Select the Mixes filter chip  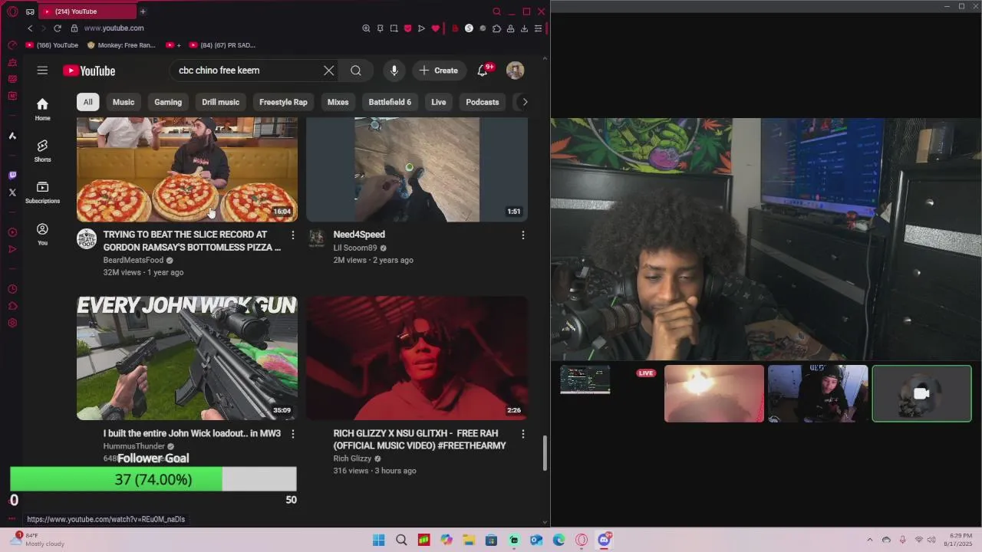click(338, 102)
